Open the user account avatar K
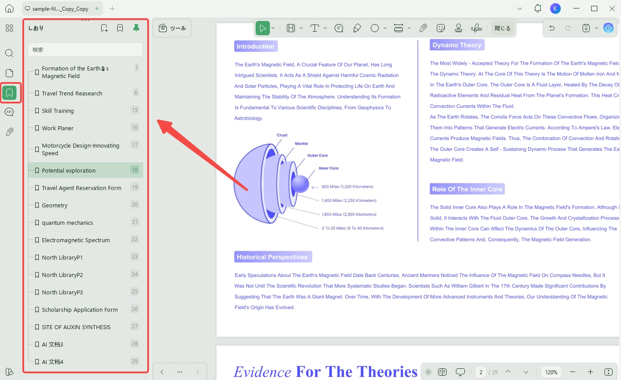 [555, 8]
